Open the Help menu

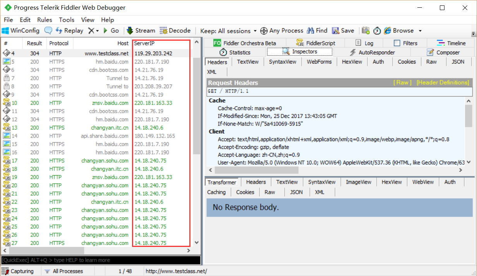[108, 20]
